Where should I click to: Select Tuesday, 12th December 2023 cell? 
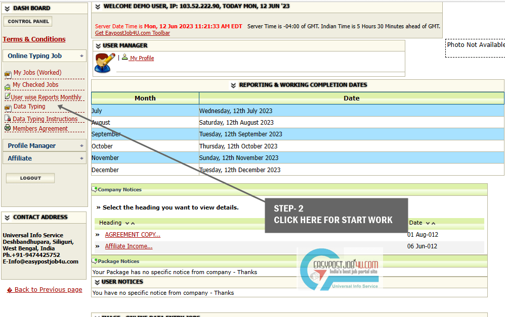pyautogui.click(x=352, y=170)
